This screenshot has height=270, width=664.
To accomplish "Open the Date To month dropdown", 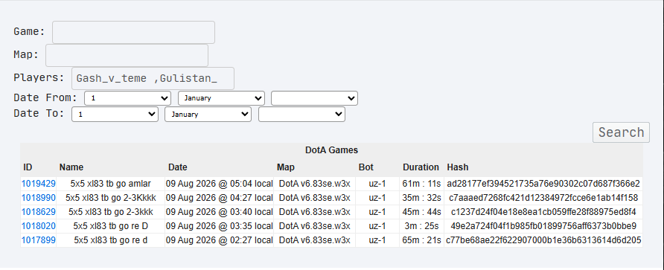I will (208, 115).
